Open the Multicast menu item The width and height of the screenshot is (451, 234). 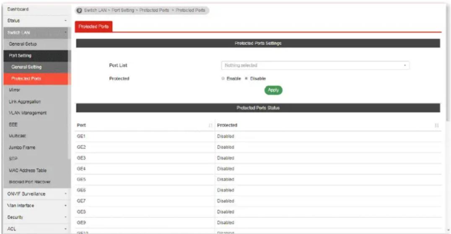coord(36,136)
